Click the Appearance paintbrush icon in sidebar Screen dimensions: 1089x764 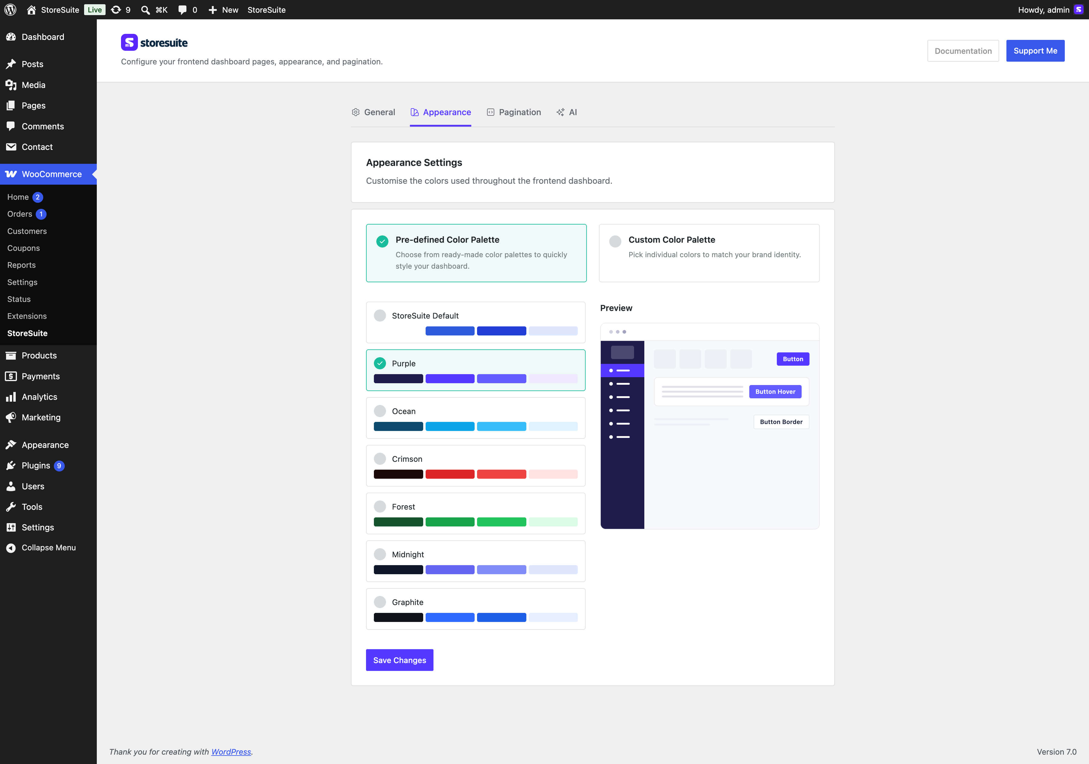click(11, 445)
